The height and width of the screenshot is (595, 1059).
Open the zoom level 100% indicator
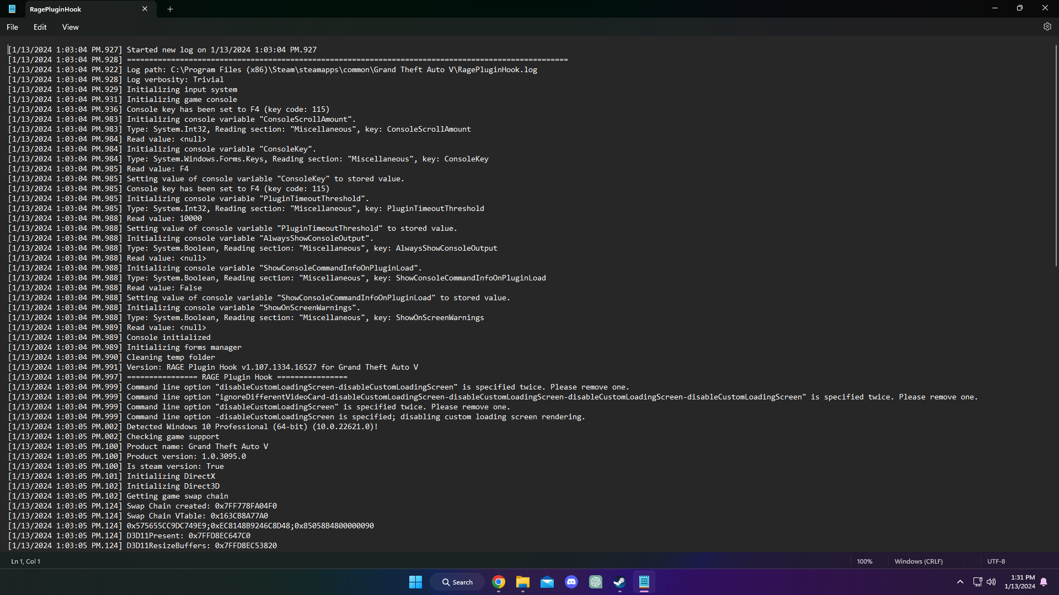pos(864,561)
